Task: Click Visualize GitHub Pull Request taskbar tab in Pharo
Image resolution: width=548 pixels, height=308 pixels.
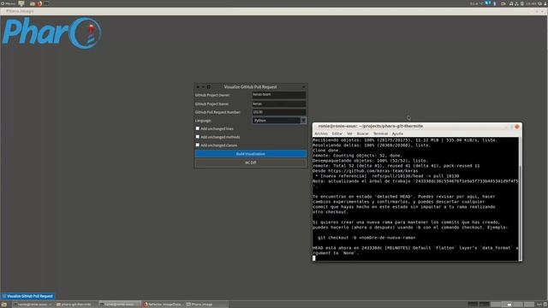Action: tap(27, 296)
